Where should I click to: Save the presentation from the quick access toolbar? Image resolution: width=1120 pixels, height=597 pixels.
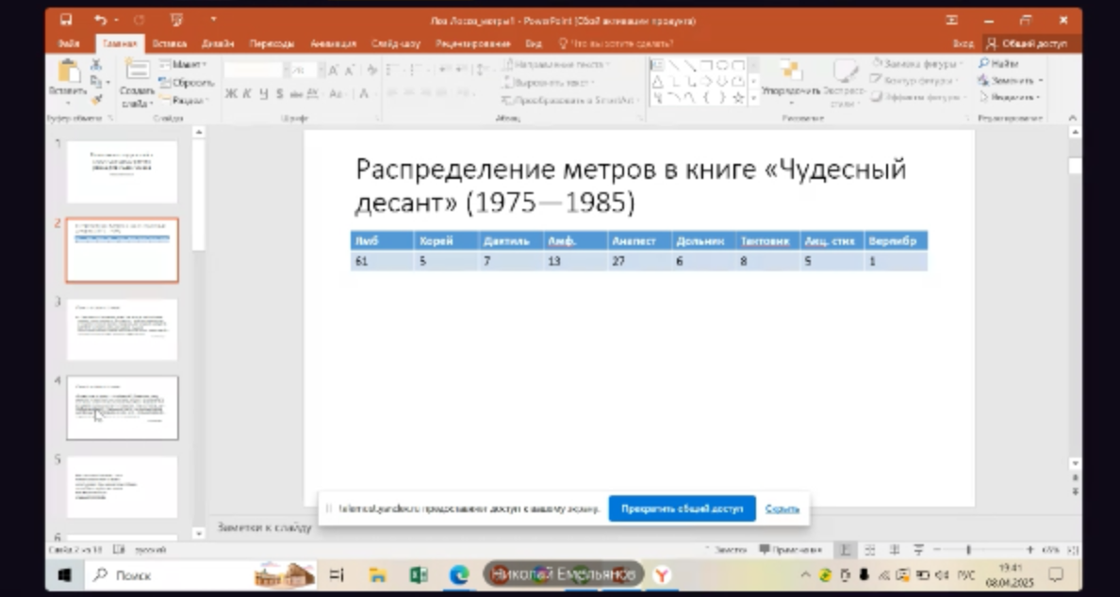(66, 20)
